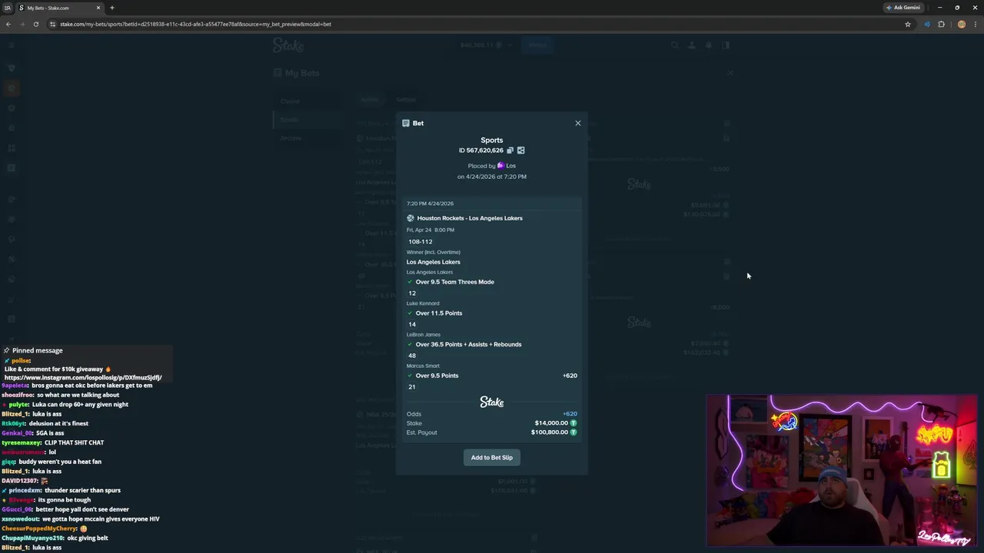984x553 pixels.
Task: Click the browser Back arrow
Action: (x=8, y=24)
